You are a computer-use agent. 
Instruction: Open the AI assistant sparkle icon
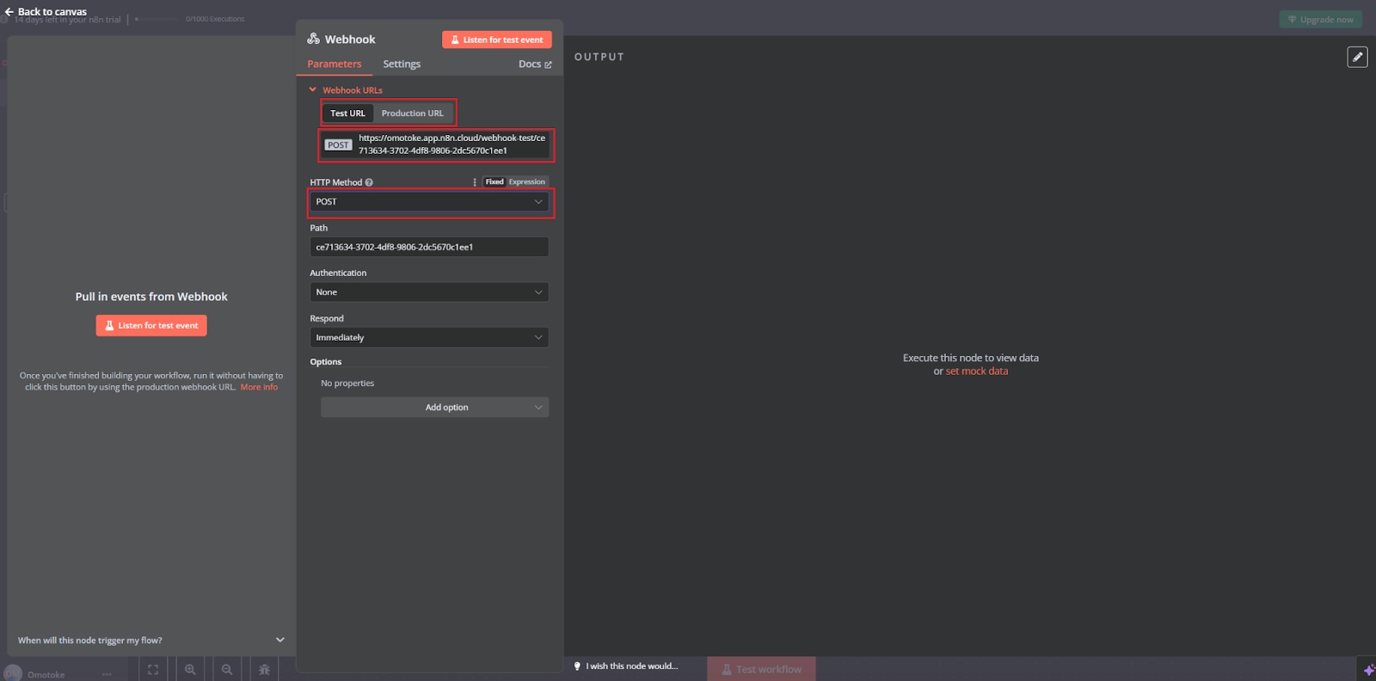point(1367,670)
